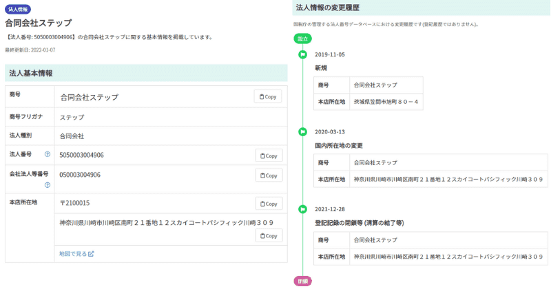The width and height of the screenshot is (551, 289).
Task: Click the 設立 timeline badge
Action: [x=302, y=39]
